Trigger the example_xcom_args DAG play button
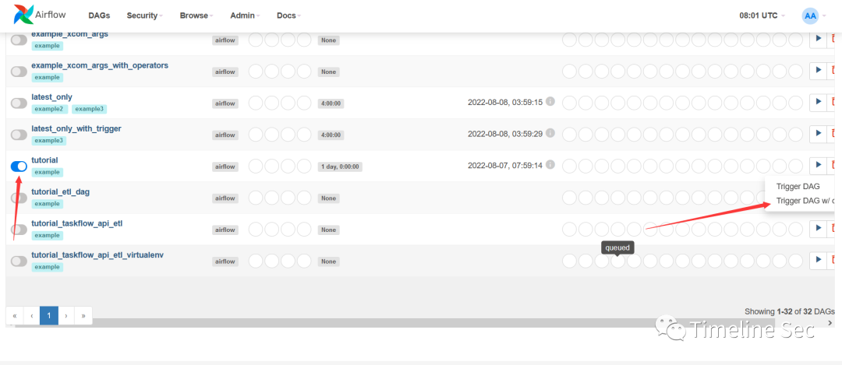 click(819, 39)
